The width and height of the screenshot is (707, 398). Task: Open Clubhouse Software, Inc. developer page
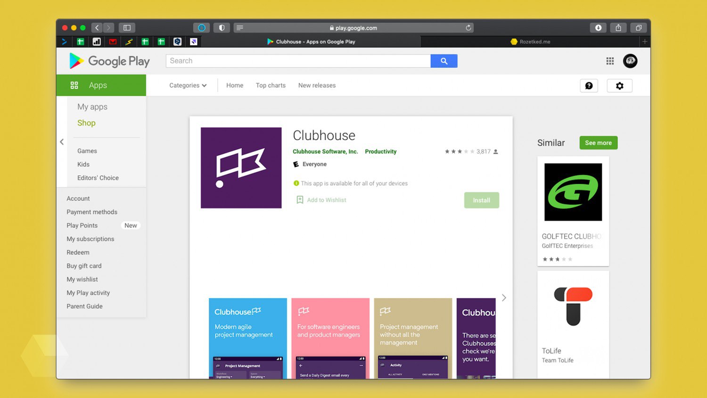(x=325, y=151)
